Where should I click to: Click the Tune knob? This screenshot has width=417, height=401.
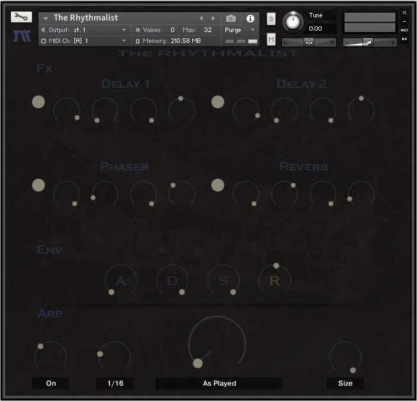[293, 22]
